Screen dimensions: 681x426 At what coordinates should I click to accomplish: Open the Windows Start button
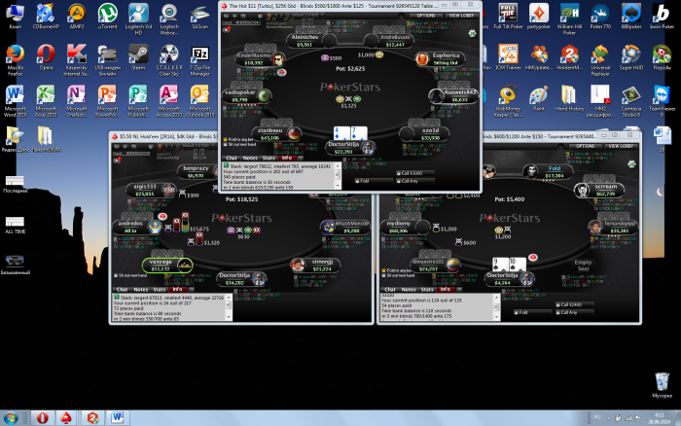click(11, 418)
